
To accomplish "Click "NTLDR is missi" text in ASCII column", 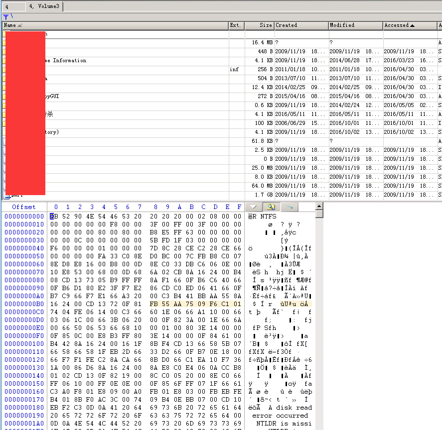I will (x=284, y=424).
